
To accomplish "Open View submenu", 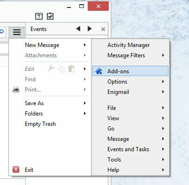I will [x=130, y=118].
